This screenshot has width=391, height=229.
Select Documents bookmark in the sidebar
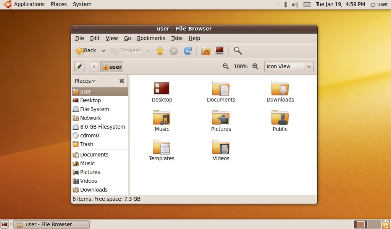(100, 155)
